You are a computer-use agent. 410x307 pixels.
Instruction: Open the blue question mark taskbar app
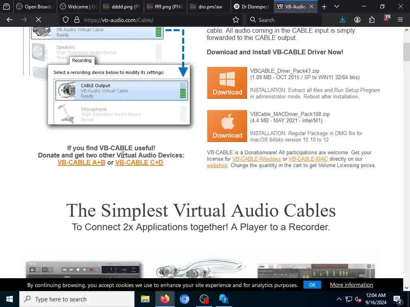click(223, 299)
